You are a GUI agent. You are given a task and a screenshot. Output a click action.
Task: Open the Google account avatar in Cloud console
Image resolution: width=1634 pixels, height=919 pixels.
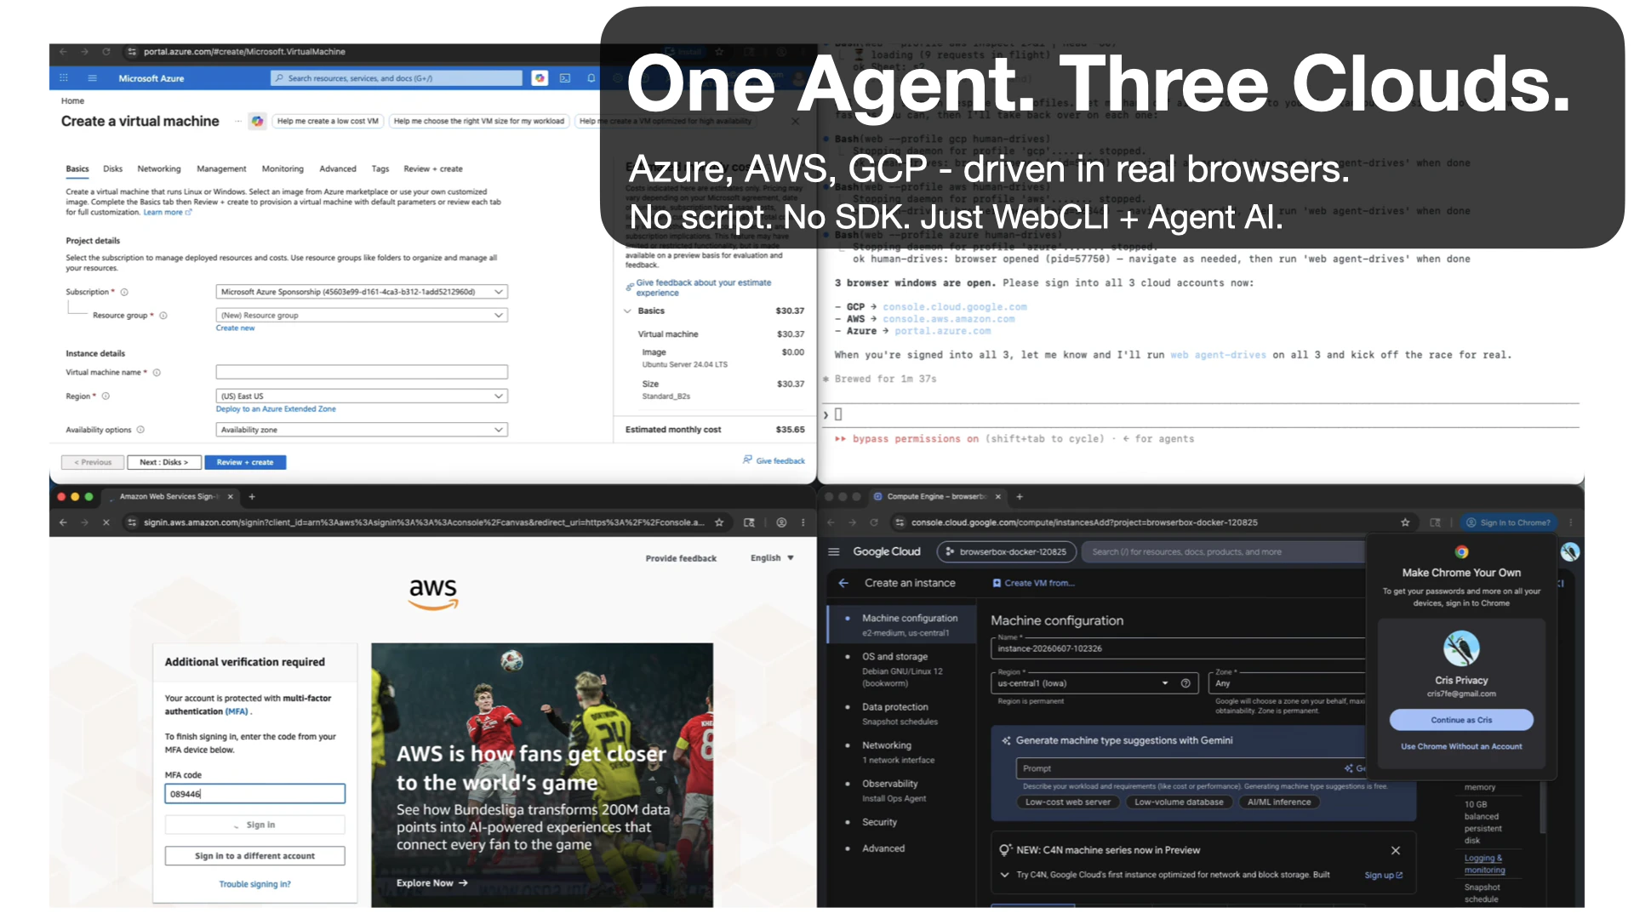tap(1570, 552)
